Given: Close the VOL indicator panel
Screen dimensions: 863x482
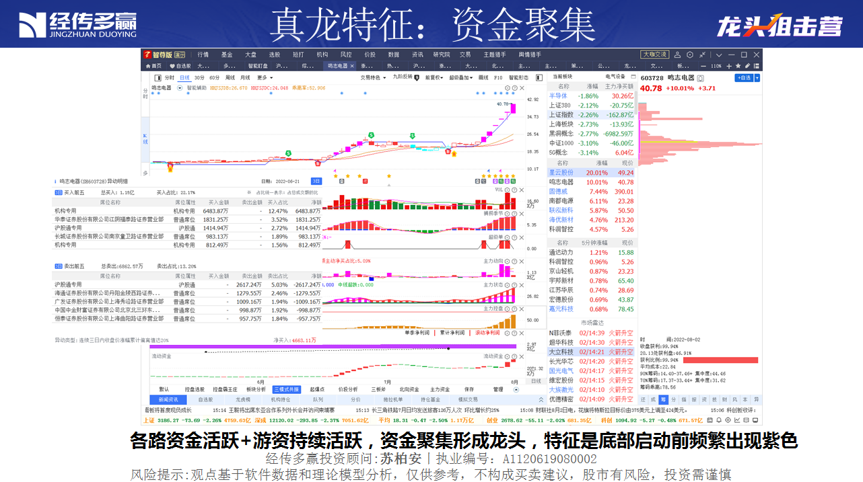Looking at the screenshot, I should (521, 190).
